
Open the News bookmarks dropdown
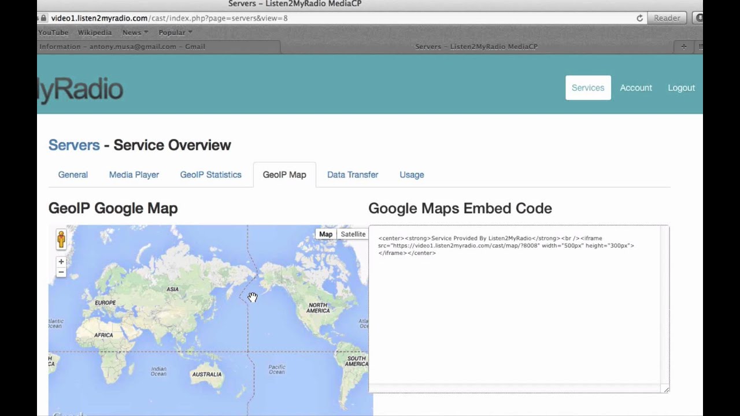tap(135, 32)
